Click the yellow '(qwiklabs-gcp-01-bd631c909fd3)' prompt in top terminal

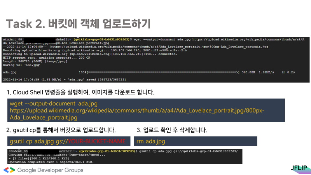point(101,40)
